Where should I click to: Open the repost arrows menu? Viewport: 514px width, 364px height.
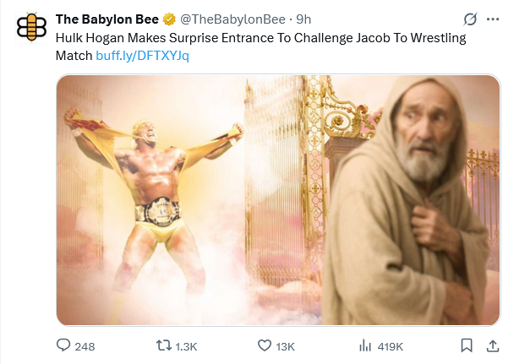click(165, 345)
